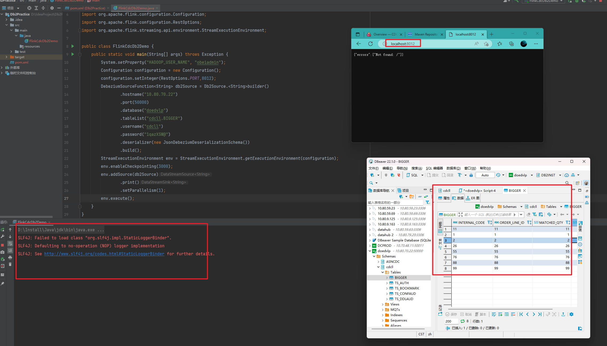Open a new tab in Edge browser
Viewport: 607px width, 346px height.
[x=491, y=34]
